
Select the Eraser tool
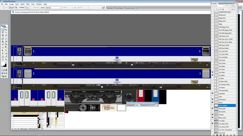(x=3, y=44)
